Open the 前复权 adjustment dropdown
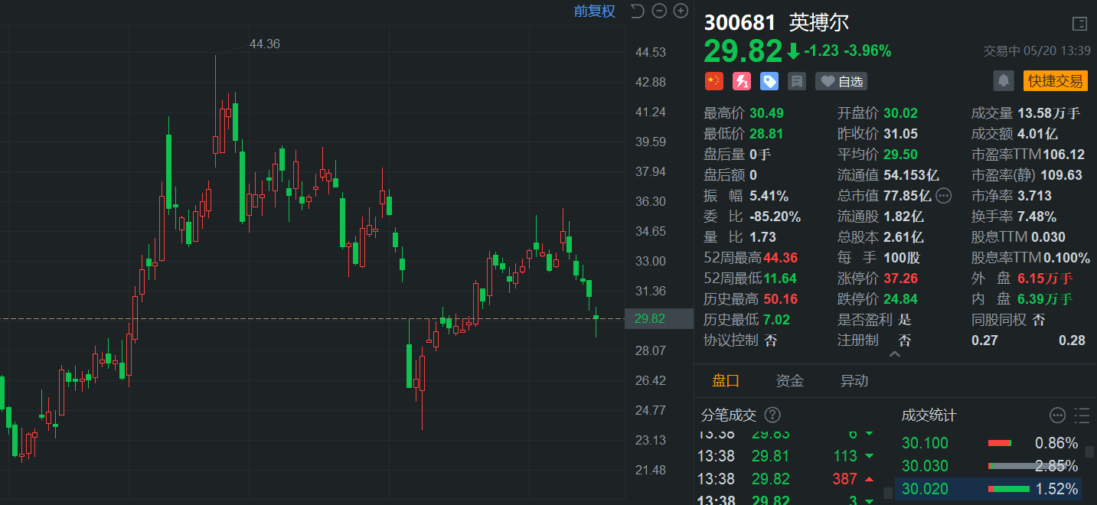1097x505 pixels. pos(595,11)
